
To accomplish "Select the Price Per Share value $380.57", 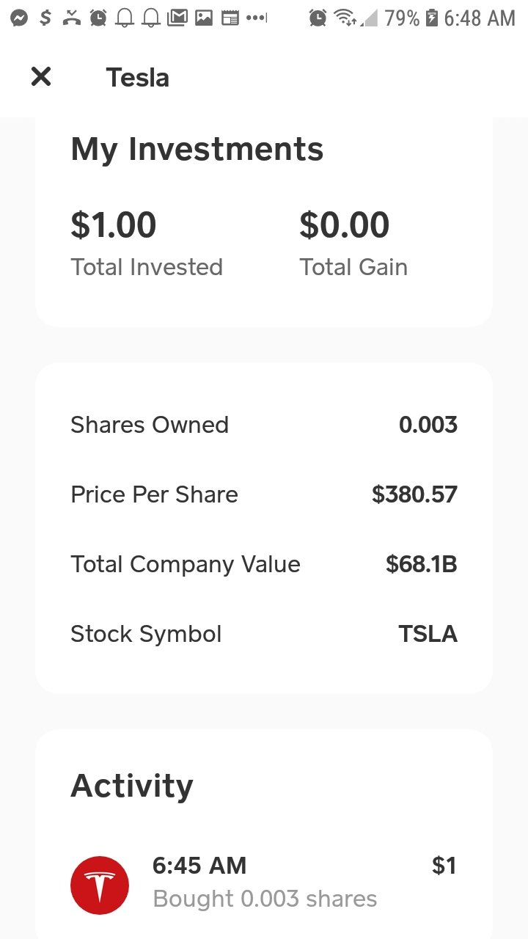I will pyautogui.click(x=414, y=494).
